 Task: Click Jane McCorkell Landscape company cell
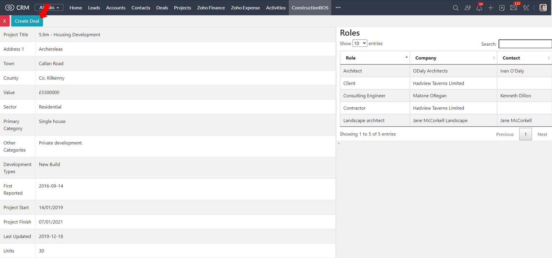click(453, 120)
